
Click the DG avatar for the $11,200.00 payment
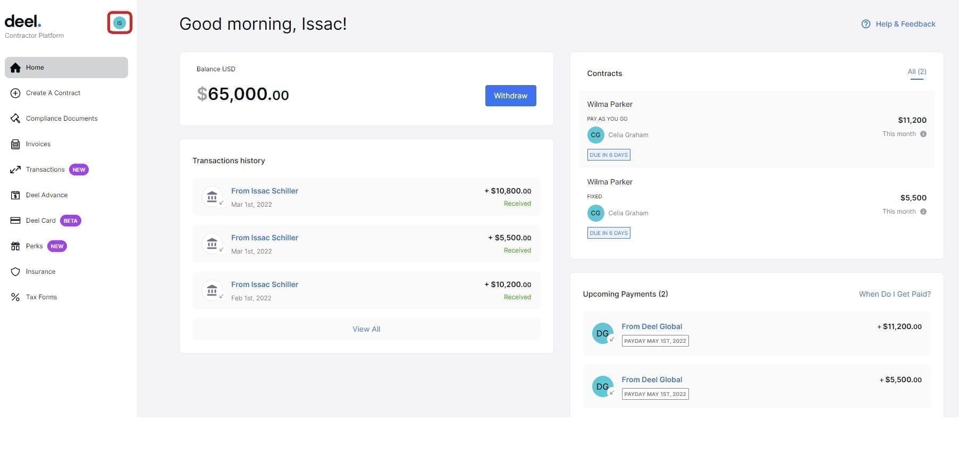(x=602, y=333)
